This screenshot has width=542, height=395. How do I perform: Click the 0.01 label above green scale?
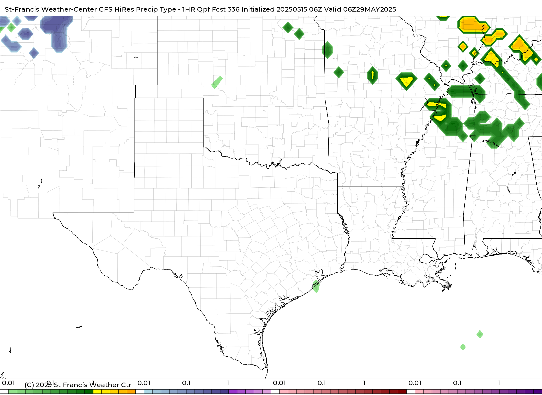pyautogui.click(x=8, y=383)
